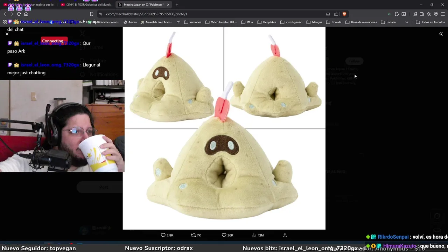The width and height of the screenshot is (448, 252).
Task: Expand the Deepfakes bookmark folder
Action: [x=267, y=22]
